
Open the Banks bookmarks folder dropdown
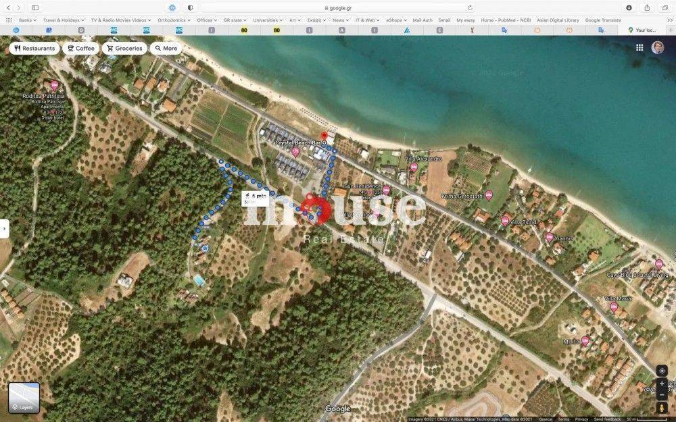pos(27,20)
